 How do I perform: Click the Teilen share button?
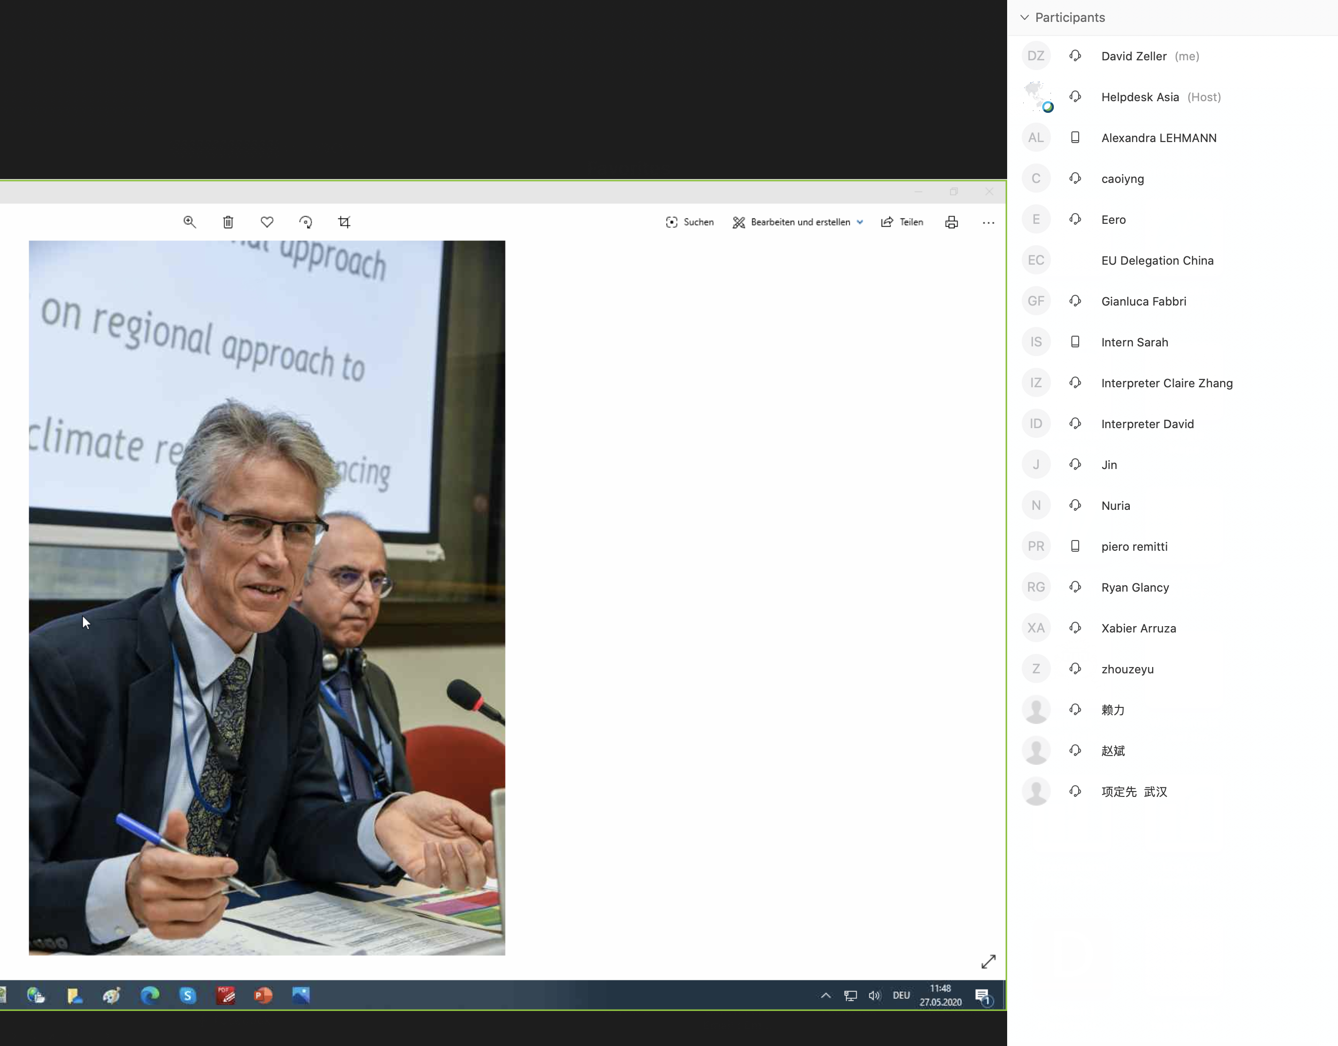point(902,222)
